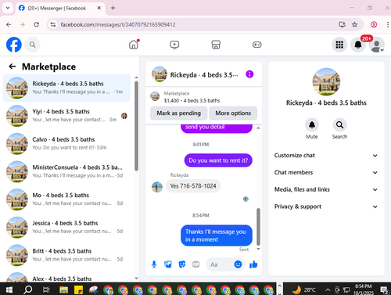Open the notifications bell with 20+ badge

(358, 45)
